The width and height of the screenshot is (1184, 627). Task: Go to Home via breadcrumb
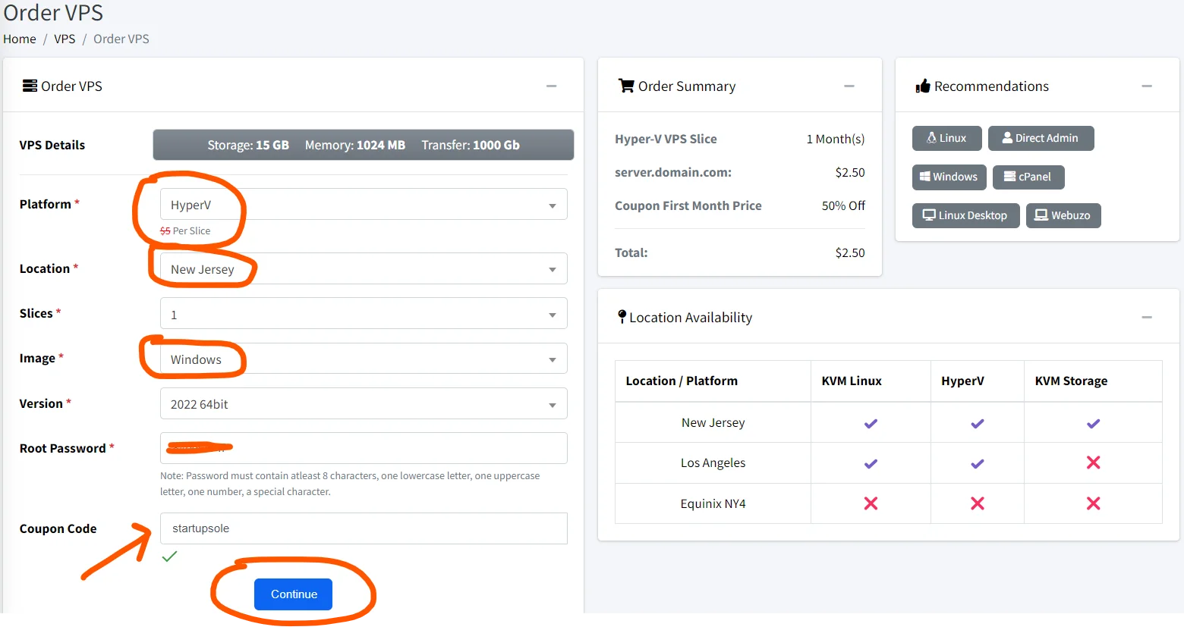coord(20,39)
